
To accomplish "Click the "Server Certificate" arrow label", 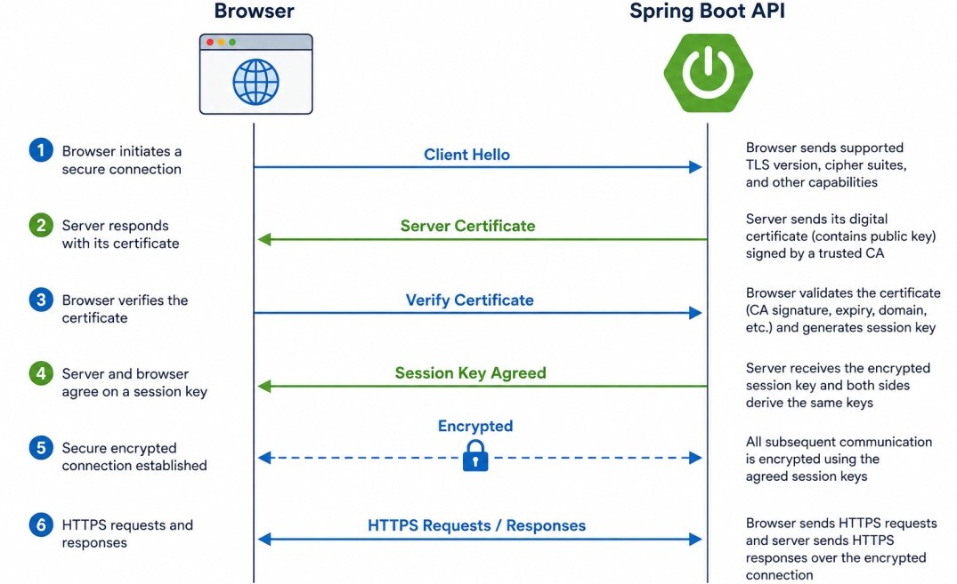I will pos(467,226).
